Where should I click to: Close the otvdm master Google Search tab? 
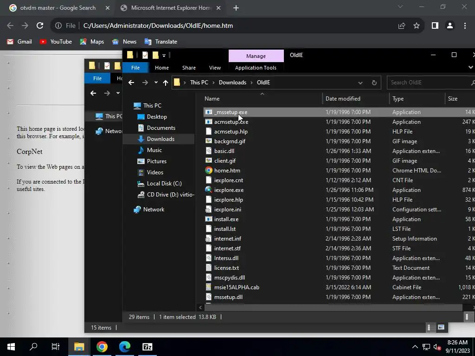[108, 8]
